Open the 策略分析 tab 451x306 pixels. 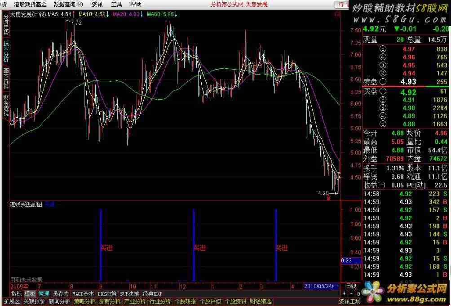tap(85, 302)
